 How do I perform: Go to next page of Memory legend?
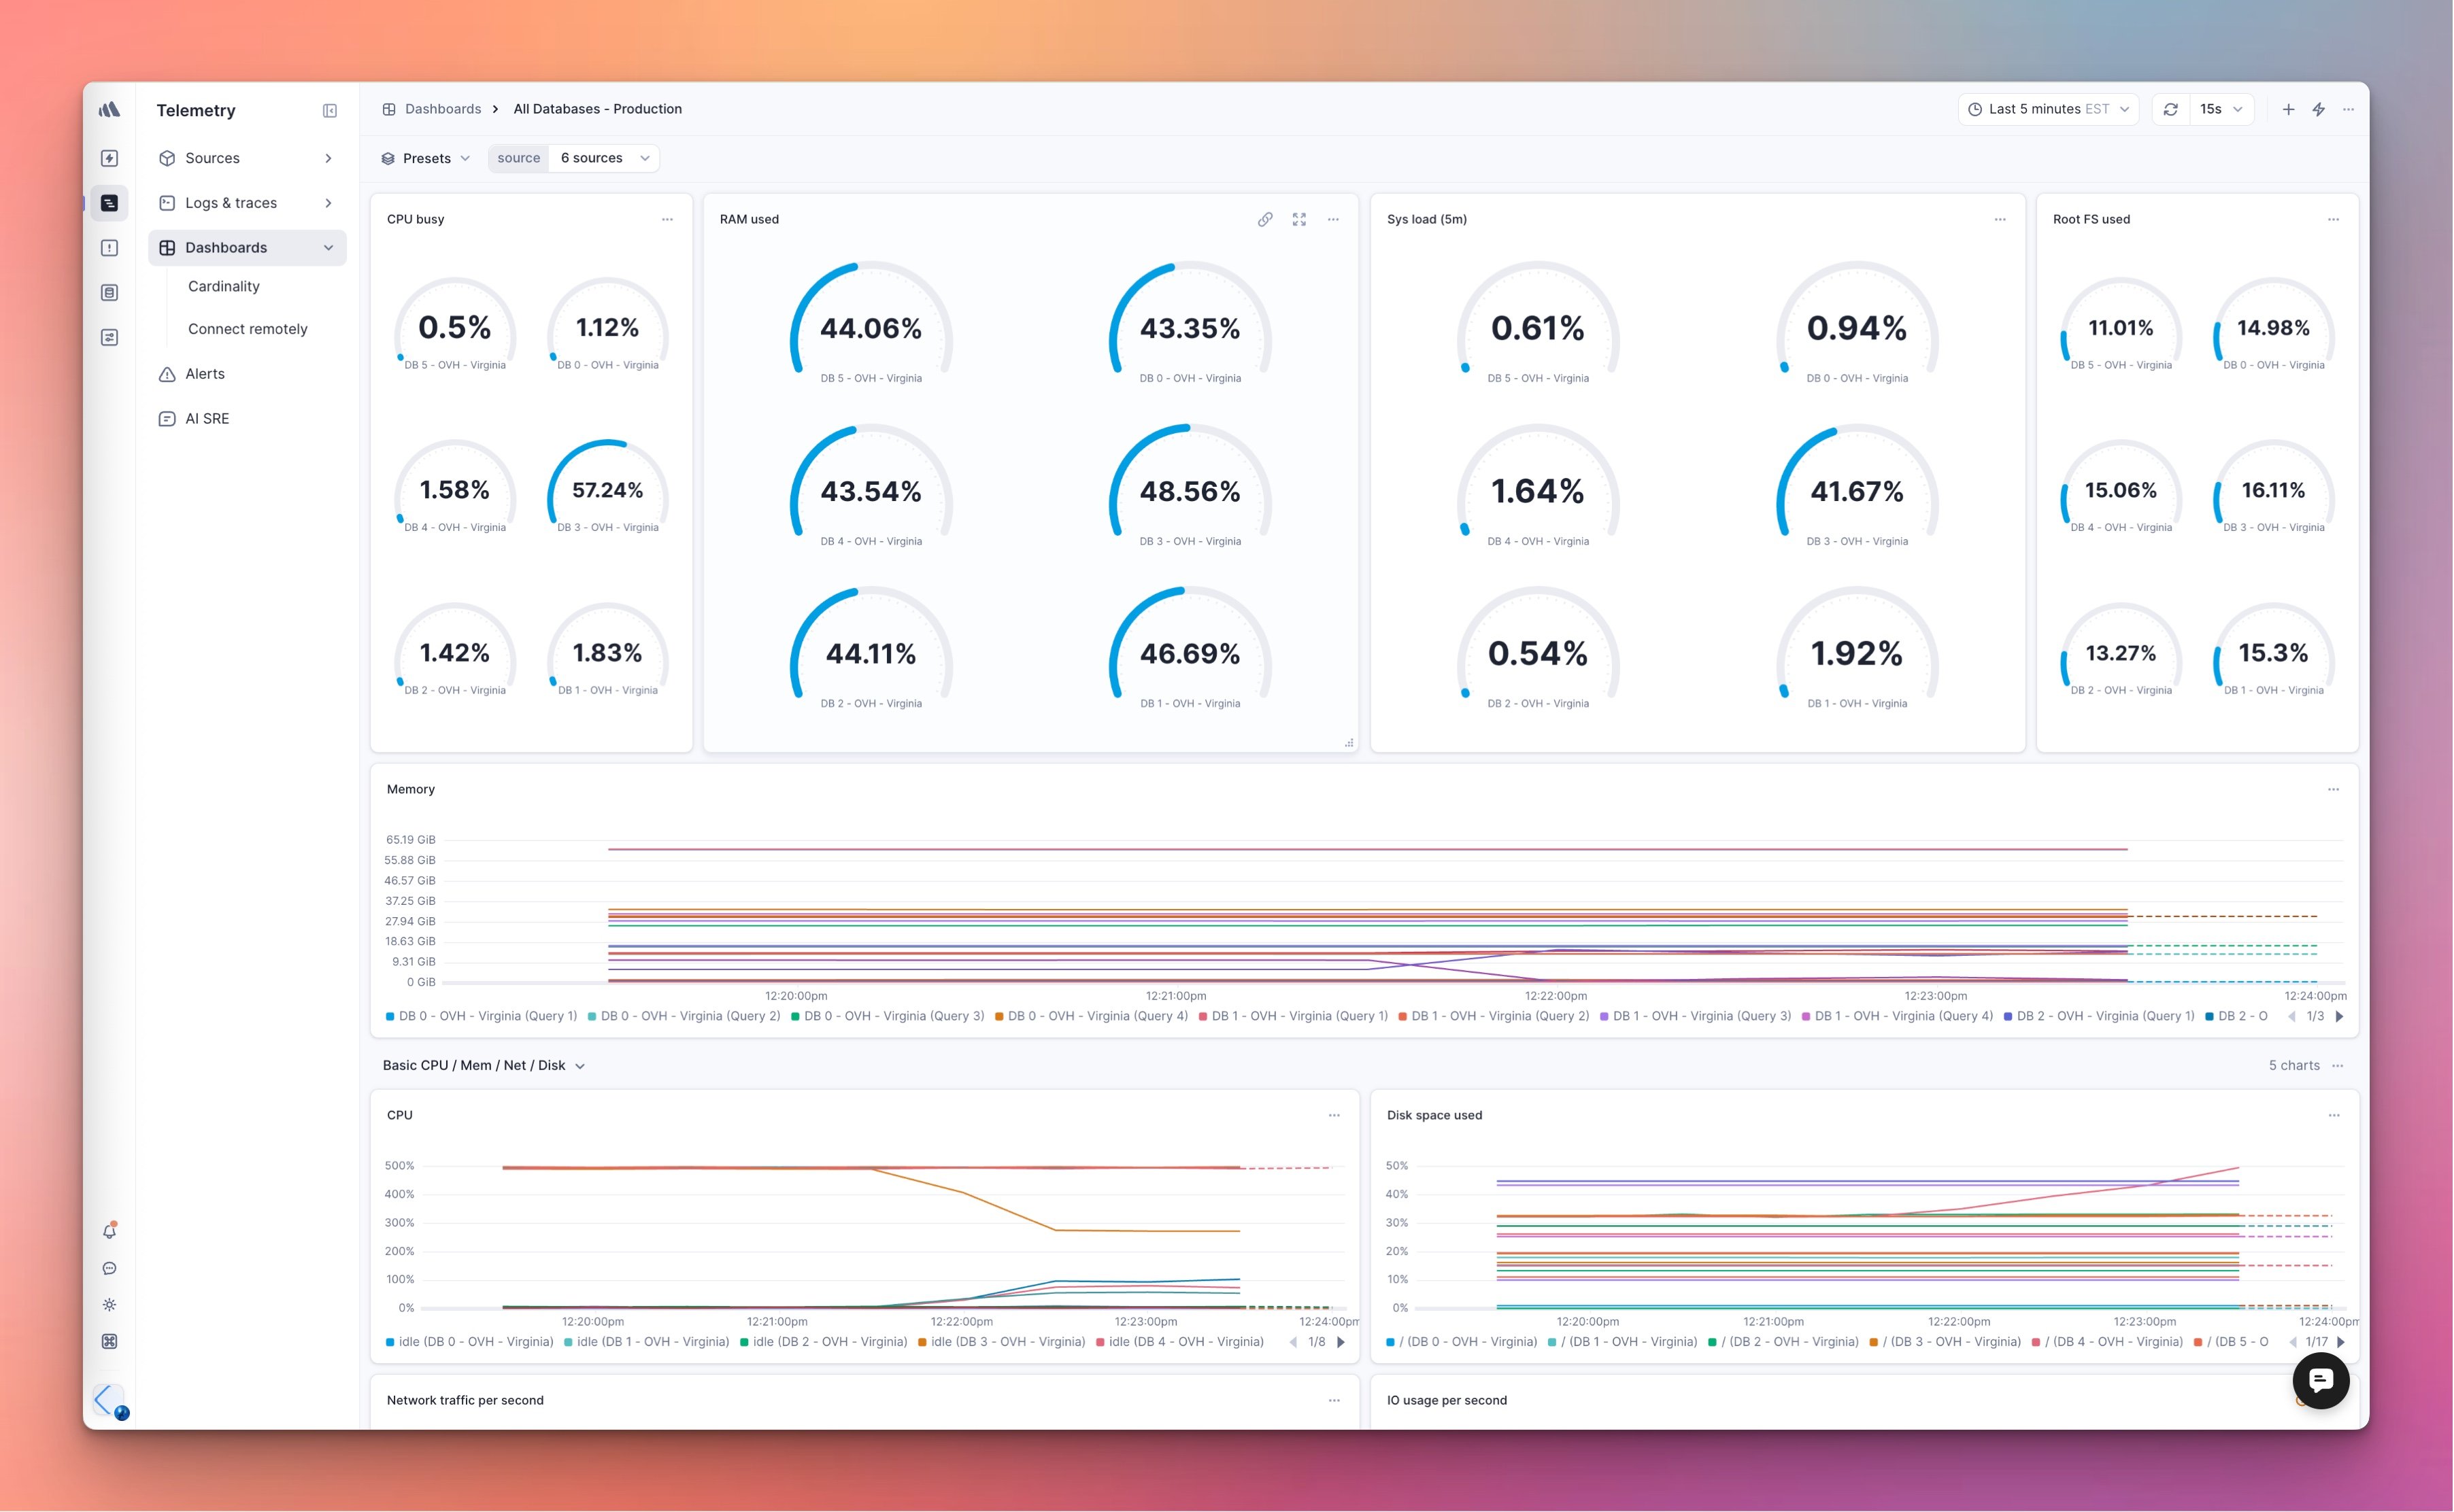[2339, 1016]
